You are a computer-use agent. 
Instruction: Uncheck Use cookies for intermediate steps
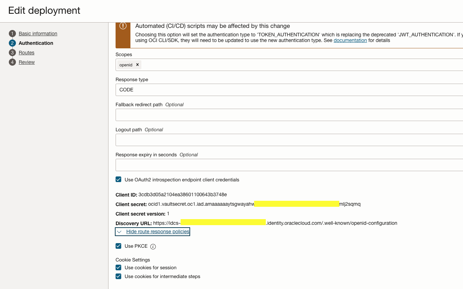click(x=119, y=276)
